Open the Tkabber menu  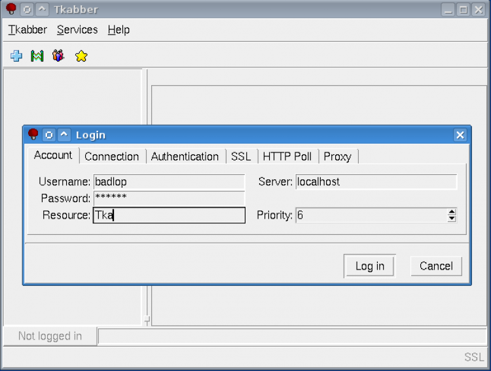[27, 29]
